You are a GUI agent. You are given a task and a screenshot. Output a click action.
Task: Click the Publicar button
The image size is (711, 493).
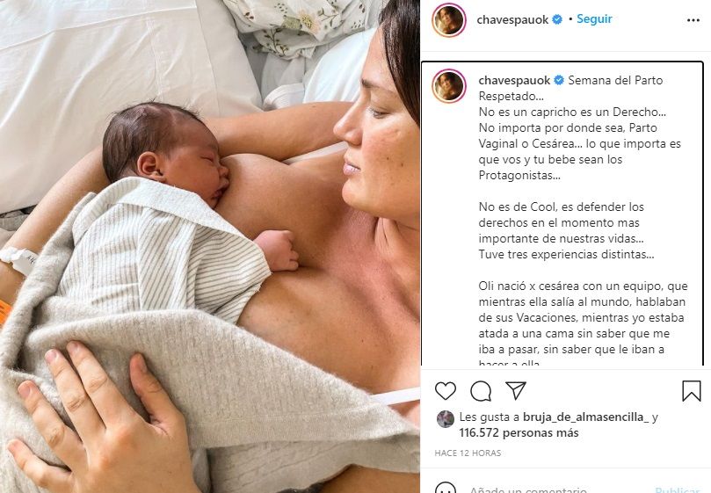(678, 489)
